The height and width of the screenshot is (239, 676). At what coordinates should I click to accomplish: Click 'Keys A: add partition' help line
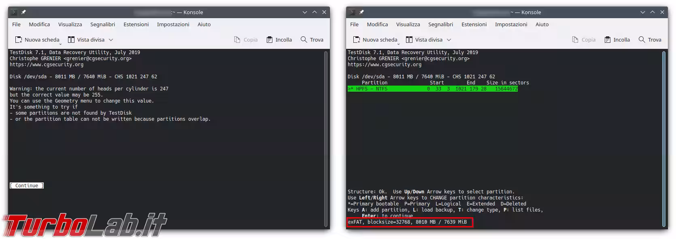(x=445, y=210)
